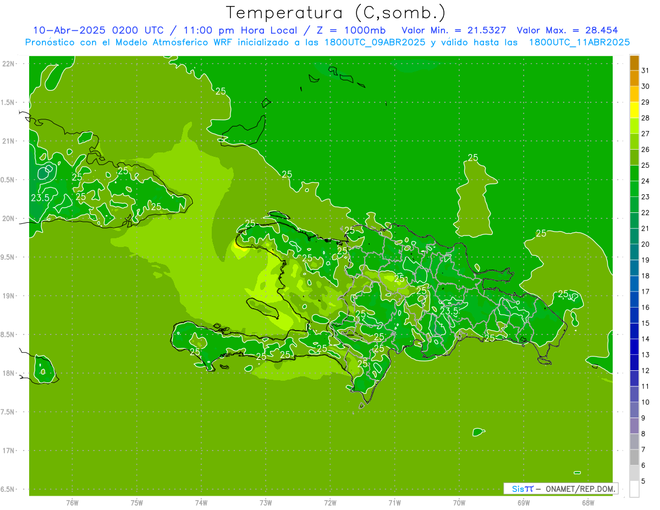The width and height of the screenshot is (660, 510).
Task: Click the '68W' longitude axis label
Action: 588,502
